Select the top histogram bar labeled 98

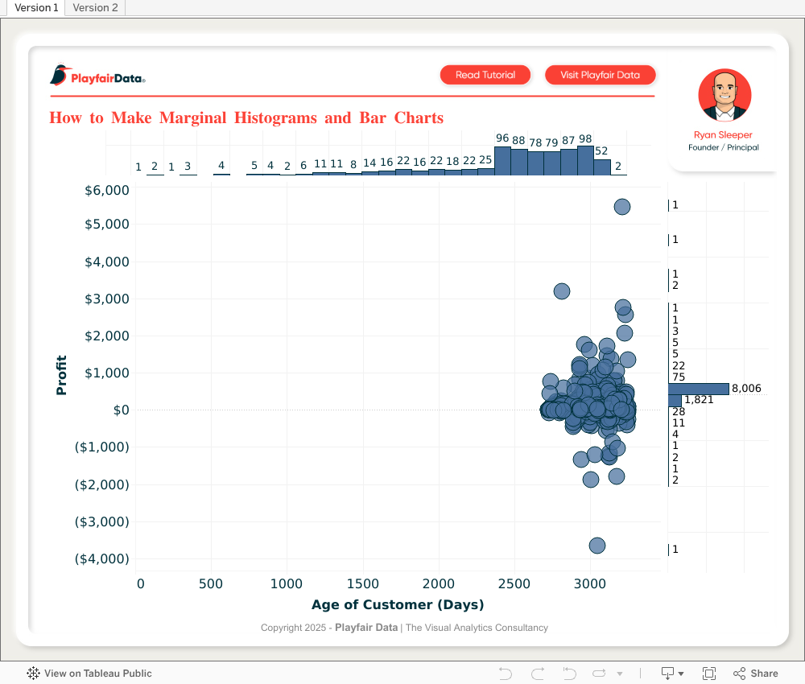click(x=585, y=160)
